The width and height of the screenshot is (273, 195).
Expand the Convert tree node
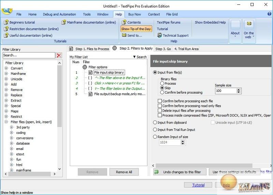[6, 68]
